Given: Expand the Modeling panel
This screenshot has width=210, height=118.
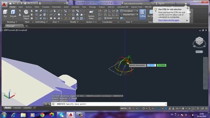Looking at the screenshot, I should coord(12,22).
